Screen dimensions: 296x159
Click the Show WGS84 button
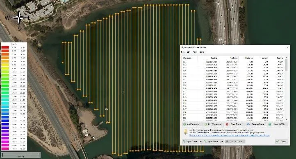point(277,124)
